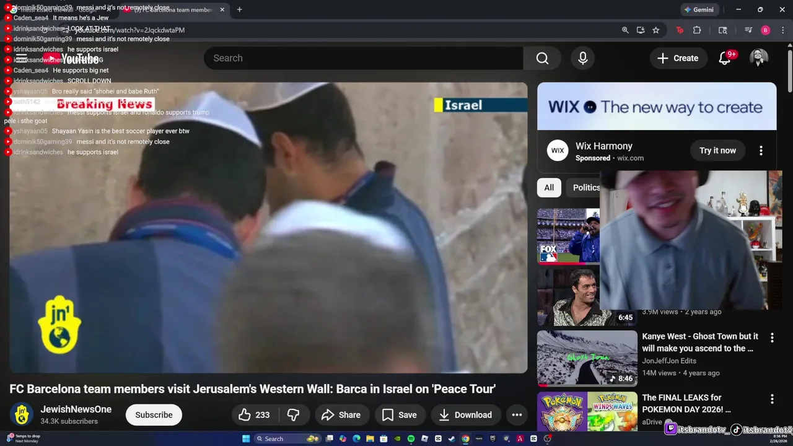Open the Chrome extensions puzzle icon
This screenshot has height=446, width=793.
click(x=697, y=30)
